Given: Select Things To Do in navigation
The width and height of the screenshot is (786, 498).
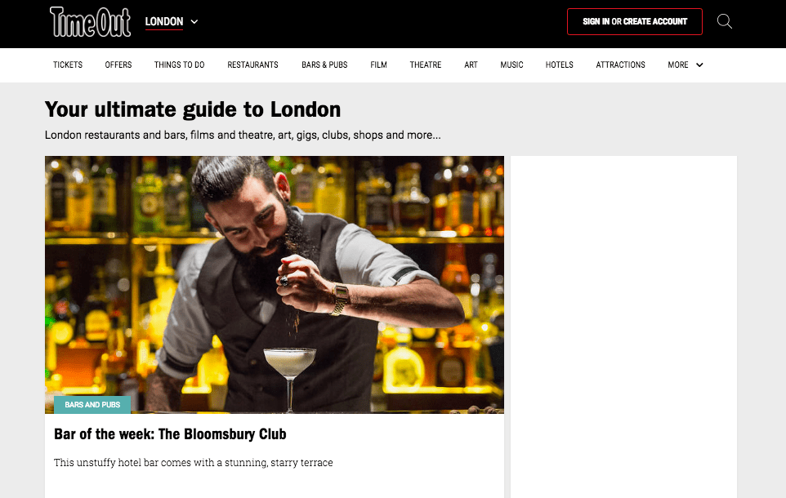Looking at the screenshot, I should (x=180, y=64).
